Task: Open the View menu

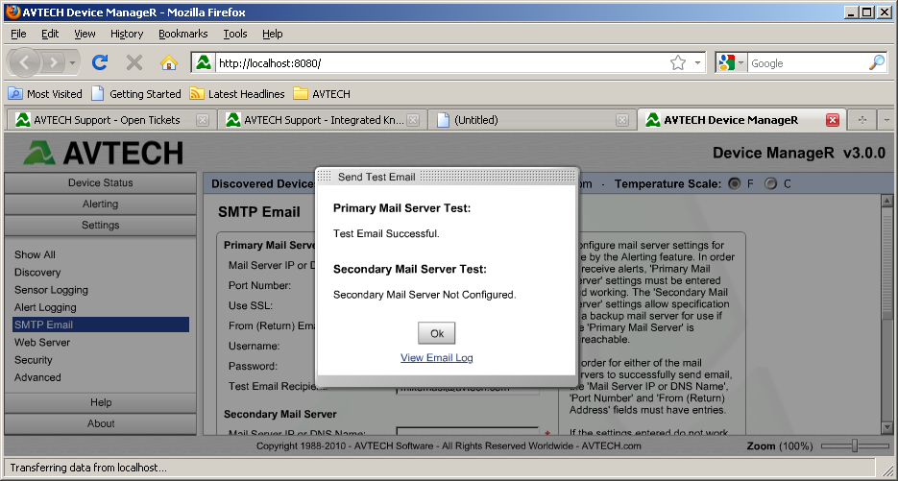Action: pos(85,34)
